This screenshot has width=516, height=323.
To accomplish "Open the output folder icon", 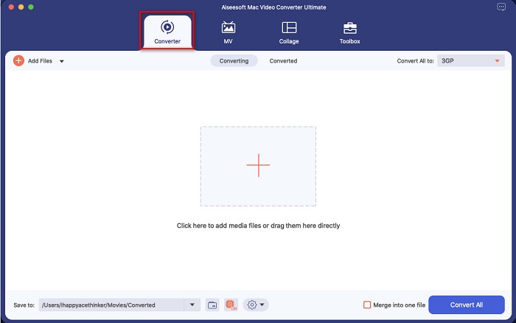I will tap(212, 305).
